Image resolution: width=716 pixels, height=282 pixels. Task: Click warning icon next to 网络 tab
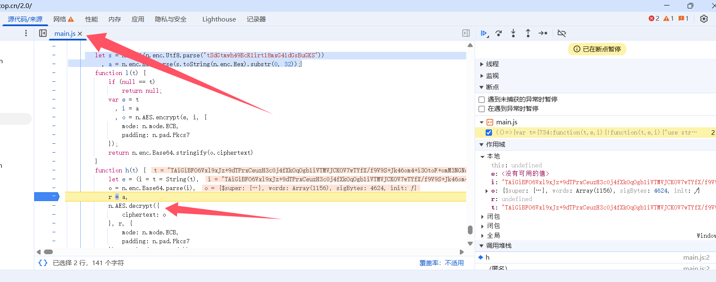[x=71, y=19]
